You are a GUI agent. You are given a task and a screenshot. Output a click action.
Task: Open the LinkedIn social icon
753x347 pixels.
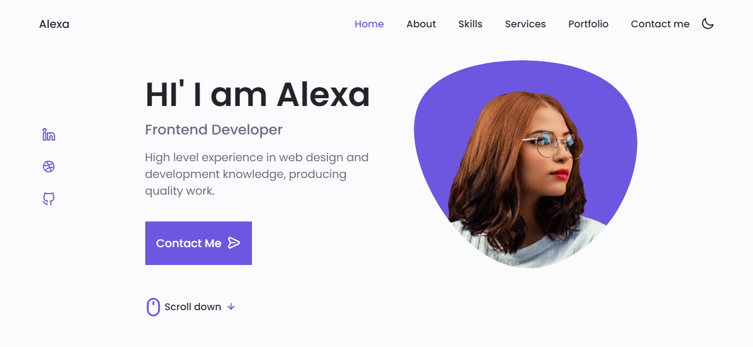[x=49, y=134]
